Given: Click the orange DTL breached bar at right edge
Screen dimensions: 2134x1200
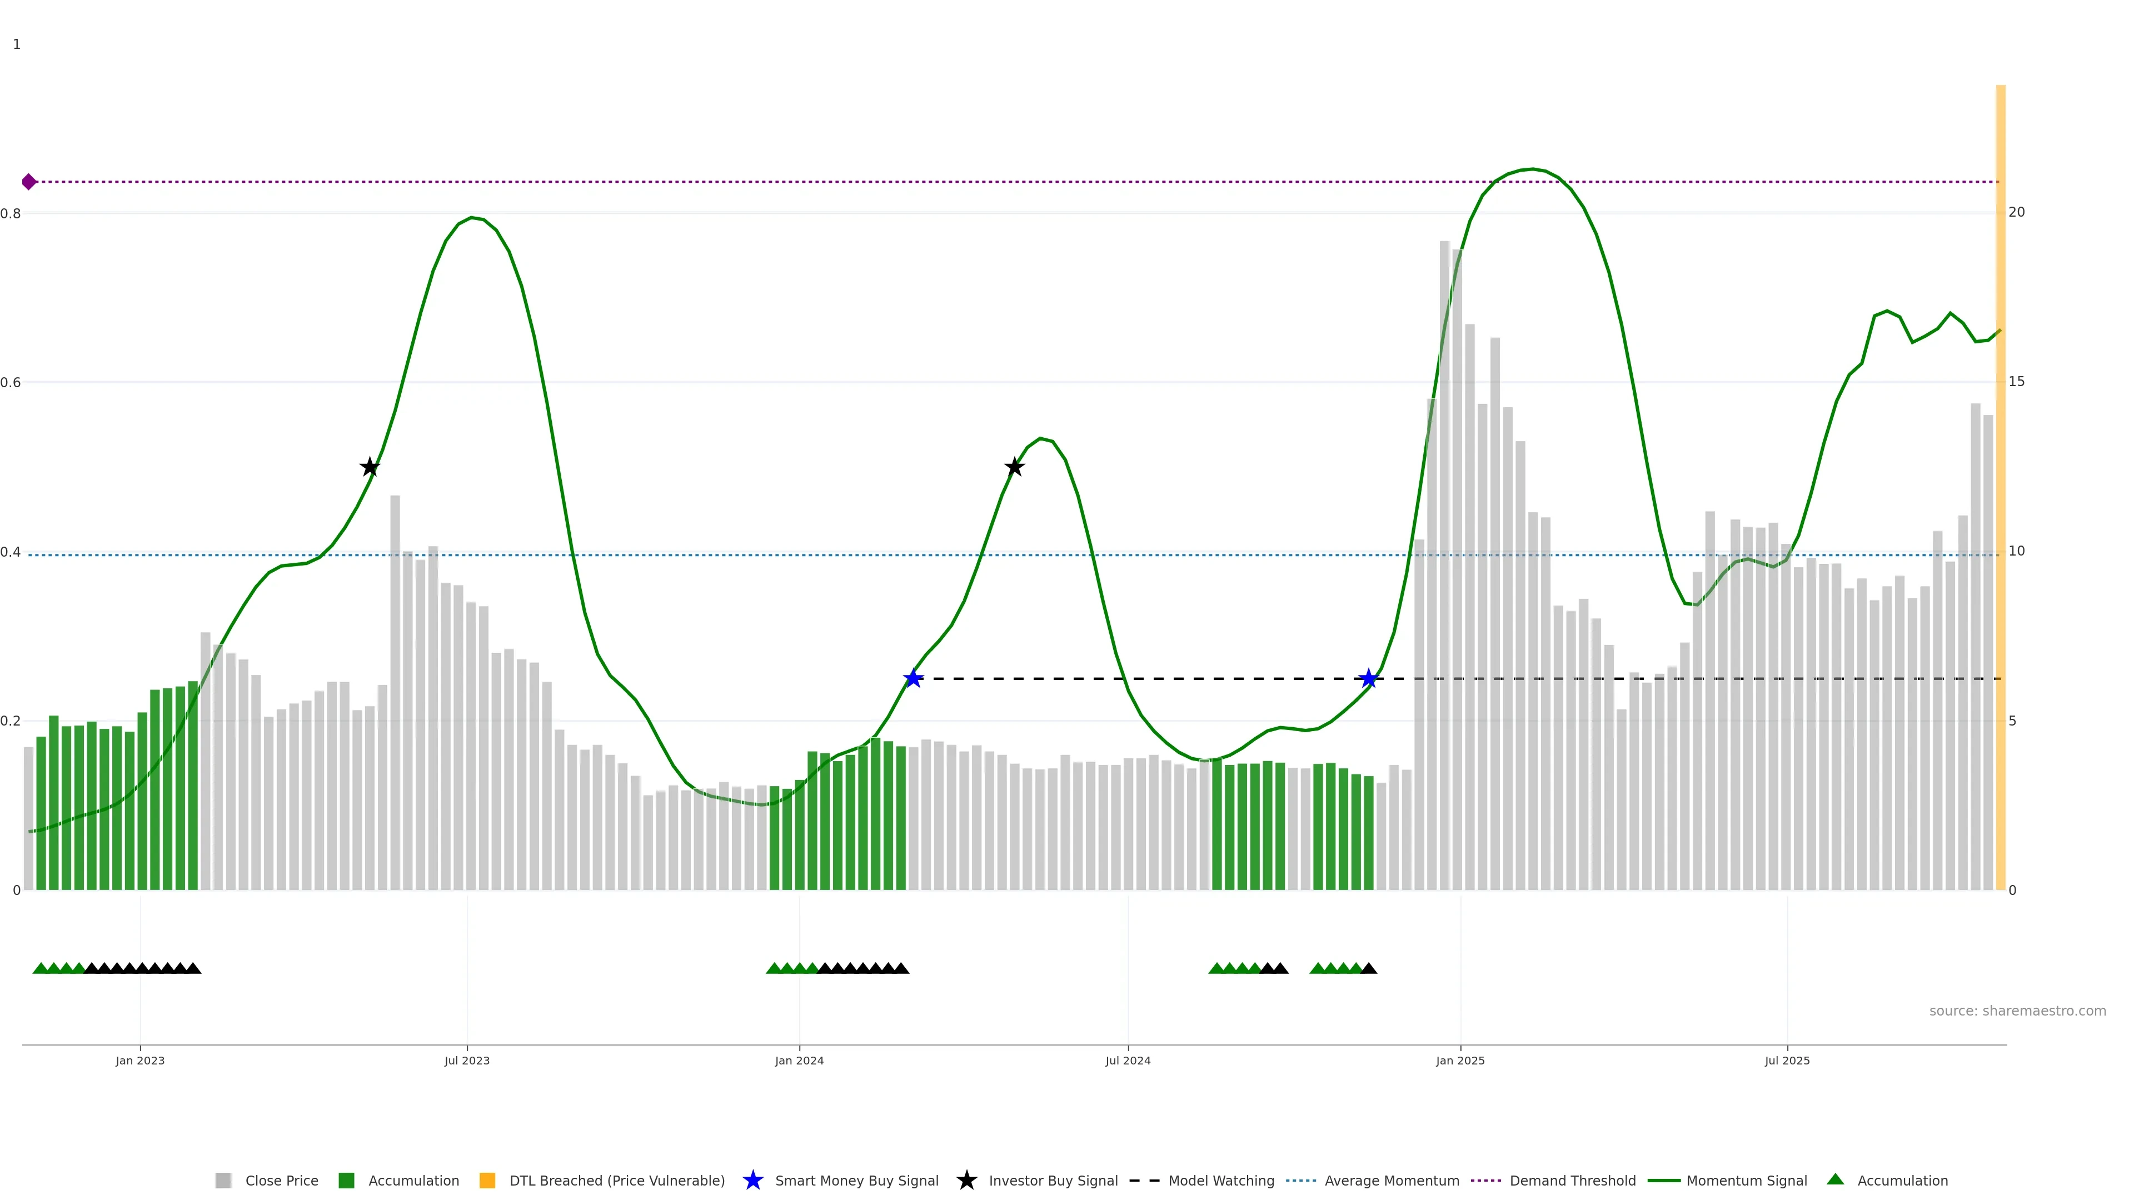Looking at the screenshot, I should point(2000,497).
